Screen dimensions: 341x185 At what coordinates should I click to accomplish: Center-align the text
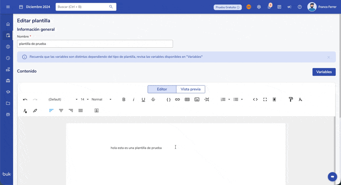pyautogui.click(x=61, y=111)
